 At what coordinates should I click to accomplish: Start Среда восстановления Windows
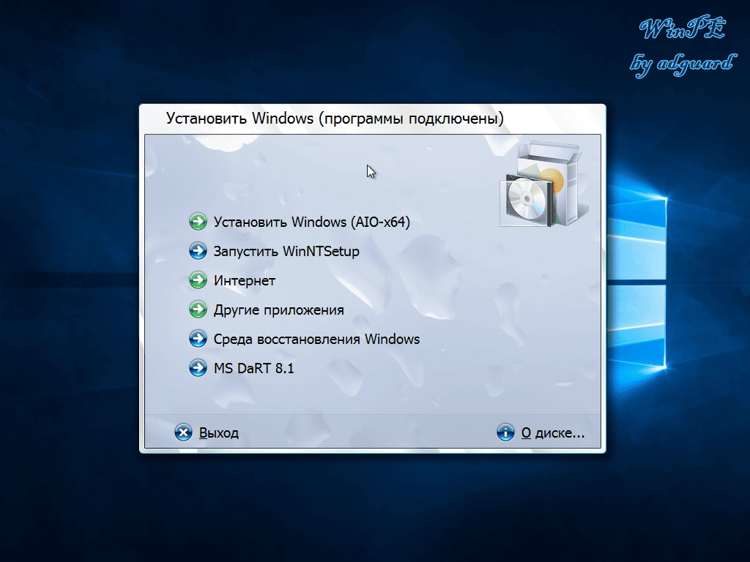(316, 340)
